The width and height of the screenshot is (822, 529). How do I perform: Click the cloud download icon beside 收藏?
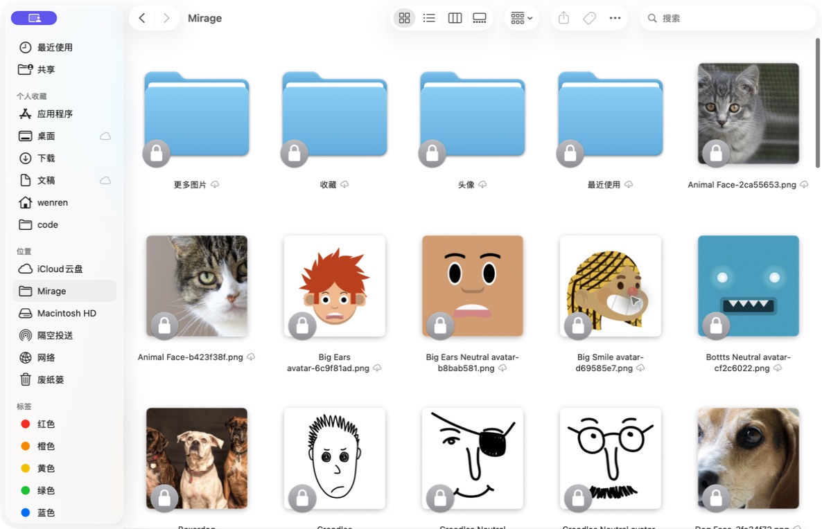click(344, 184)
